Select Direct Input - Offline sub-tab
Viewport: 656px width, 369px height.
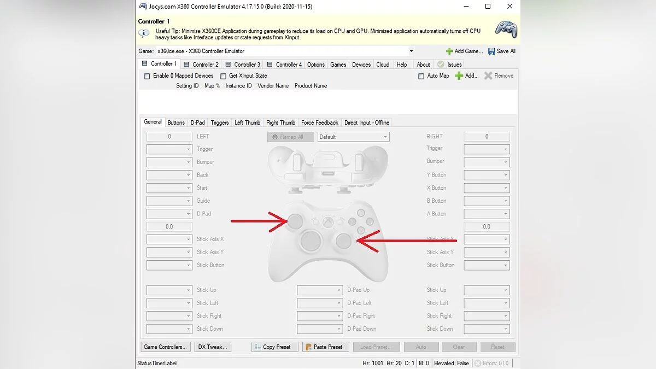point(367,123)
